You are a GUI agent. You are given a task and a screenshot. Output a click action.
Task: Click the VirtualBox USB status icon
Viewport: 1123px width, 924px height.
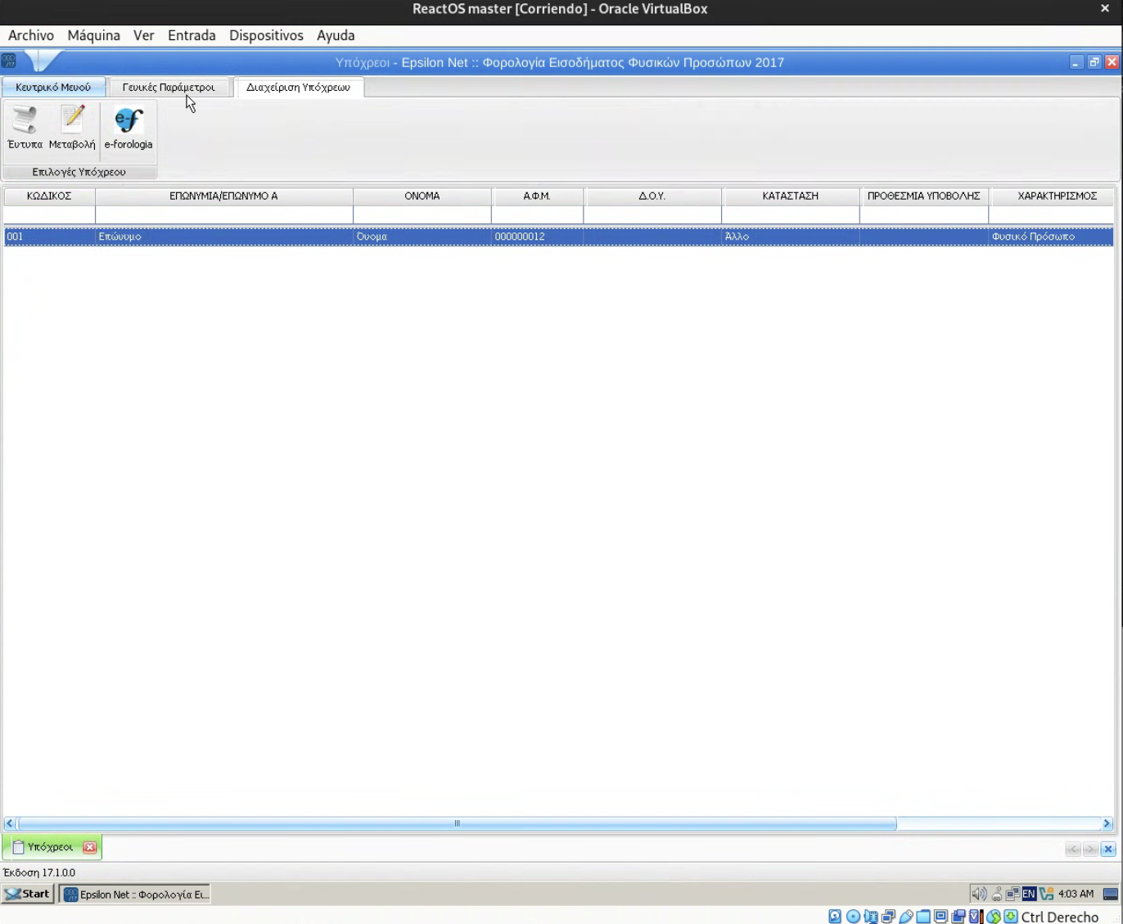click(x=906, y=917)
